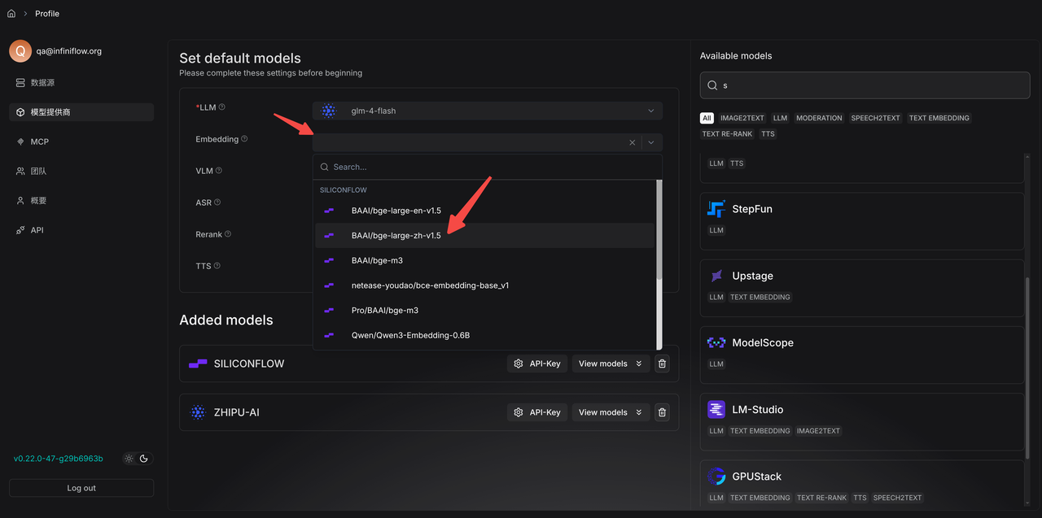Screen dimensions: 1042x518
Task: Click the home icon in breadcrumb
Action: [x=11, y=14]
